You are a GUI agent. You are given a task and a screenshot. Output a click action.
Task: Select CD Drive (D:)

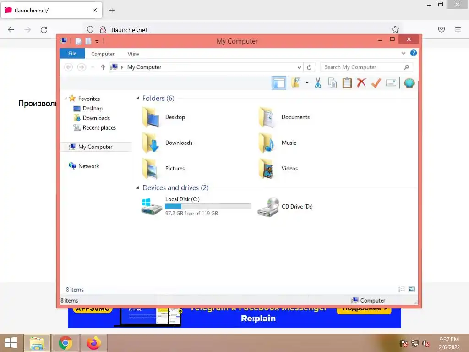pyautogui.click(x=285, y=207)
